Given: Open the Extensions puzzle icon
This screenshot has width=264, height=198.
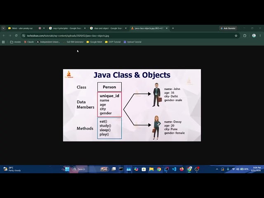Looking at the screenshot, I should pyautogui.click(x=245, y=36).
